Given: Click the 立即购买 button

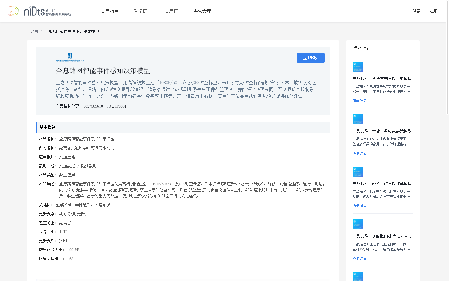Looking at the screenshot, I should pyautogui.click(x=311, y=58).
